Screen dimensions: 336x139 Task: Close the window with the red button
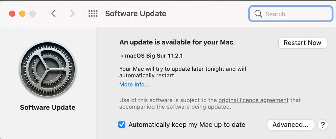pos(12,14)
